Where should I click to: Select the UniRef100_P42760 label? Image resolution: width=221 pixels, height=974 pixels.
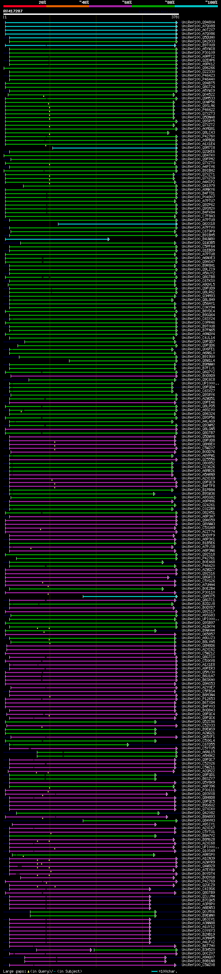(198, 136)
